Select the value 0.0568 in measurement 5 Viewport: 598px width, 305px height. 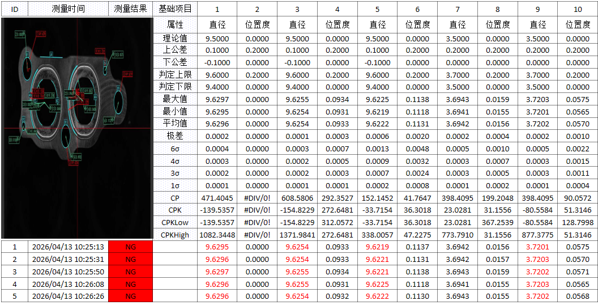[578, 296]
